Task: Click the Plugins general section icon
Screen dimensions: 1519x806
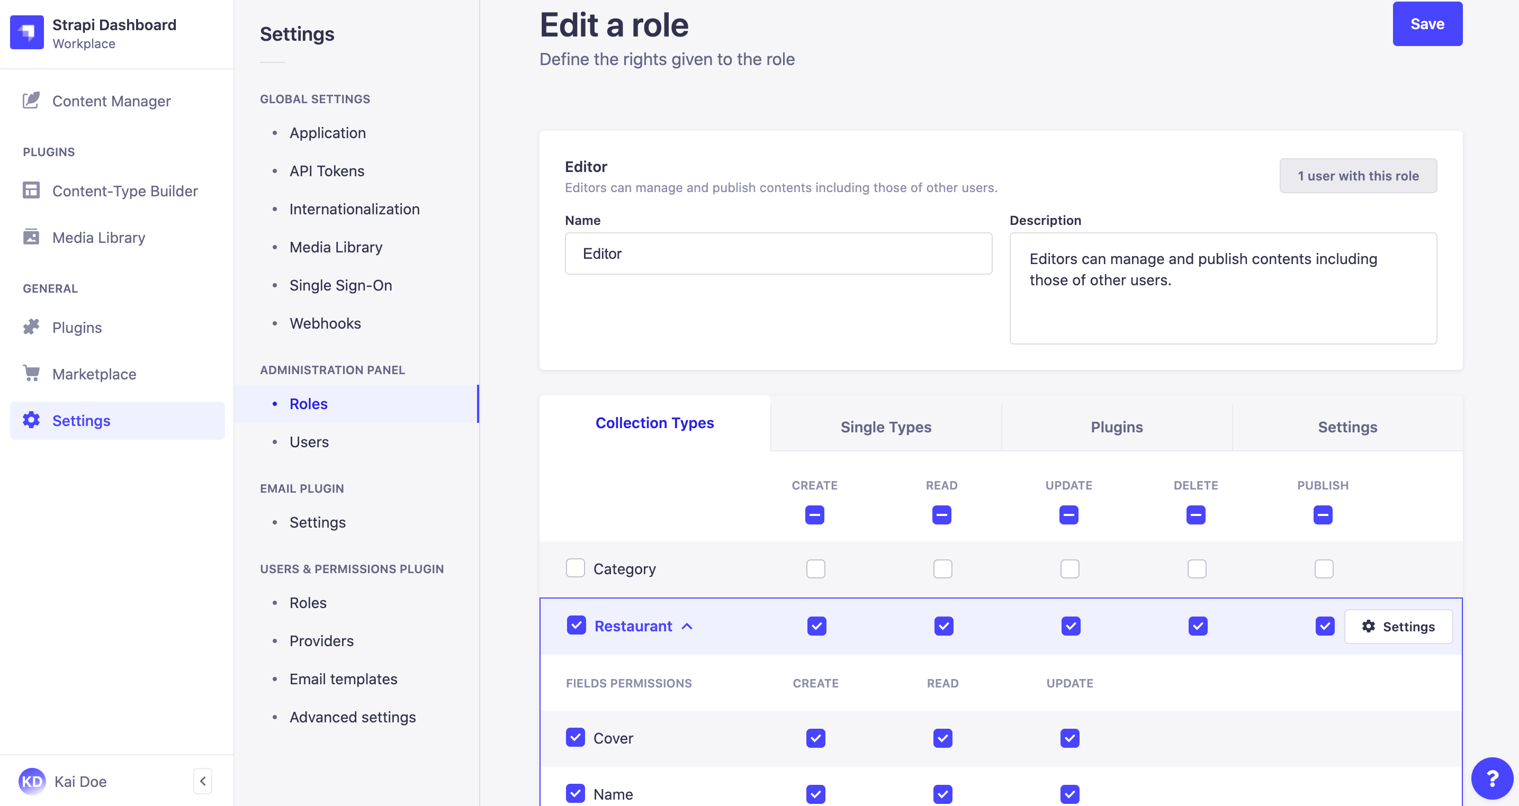Action: 31,326
